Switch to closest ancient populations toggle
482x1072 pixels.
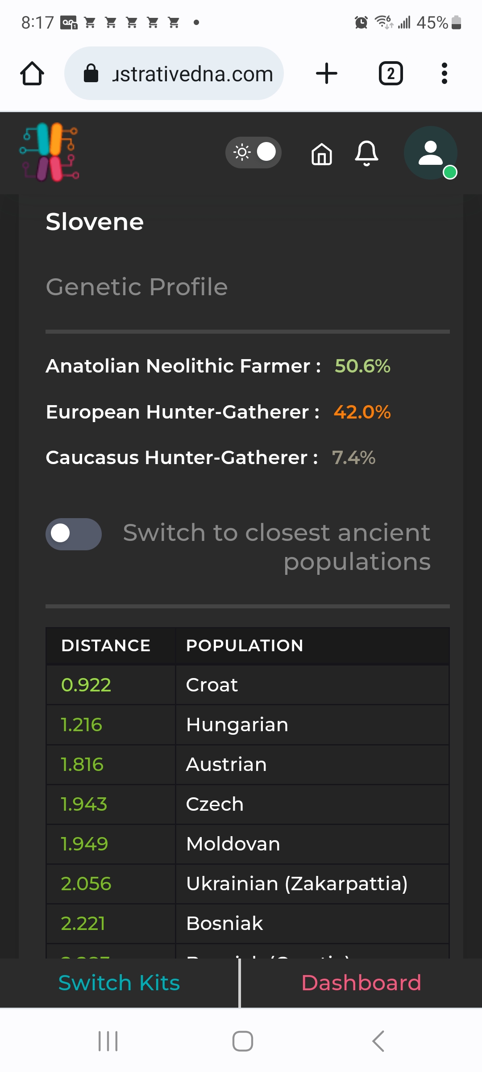point(74,534)
